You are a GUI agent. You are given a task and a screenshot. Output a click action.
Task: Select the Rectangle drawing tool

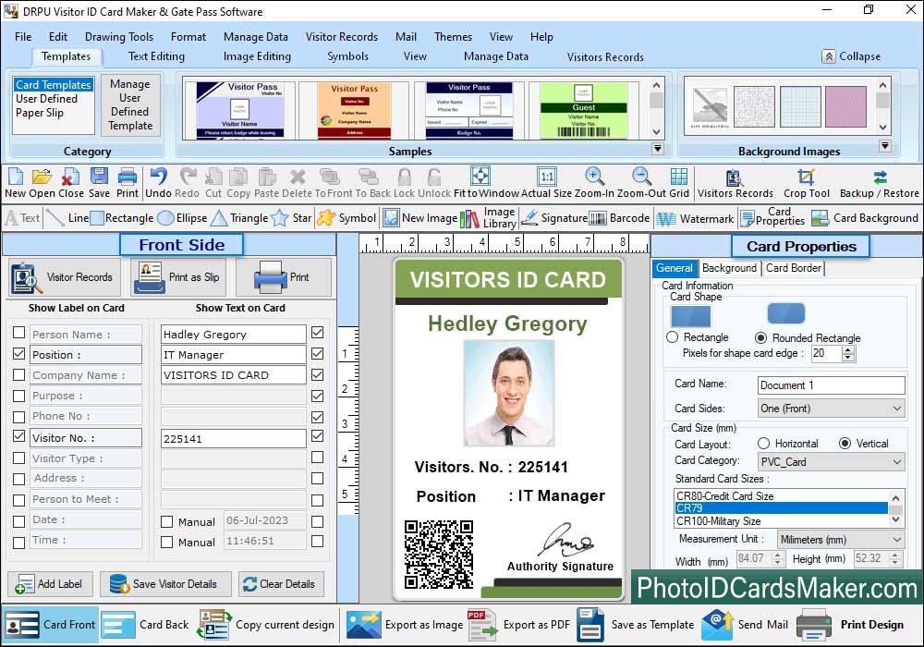122,218
